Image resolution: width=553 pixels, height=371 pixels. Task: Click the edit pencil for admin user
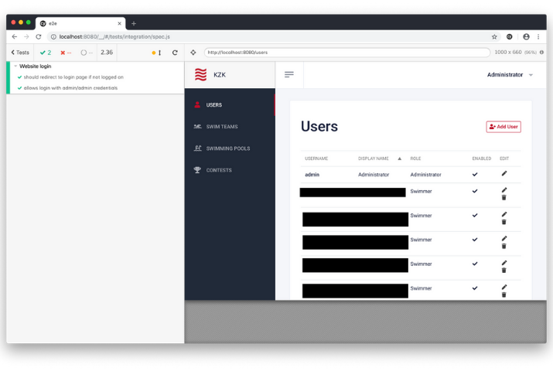coord(504,174)
